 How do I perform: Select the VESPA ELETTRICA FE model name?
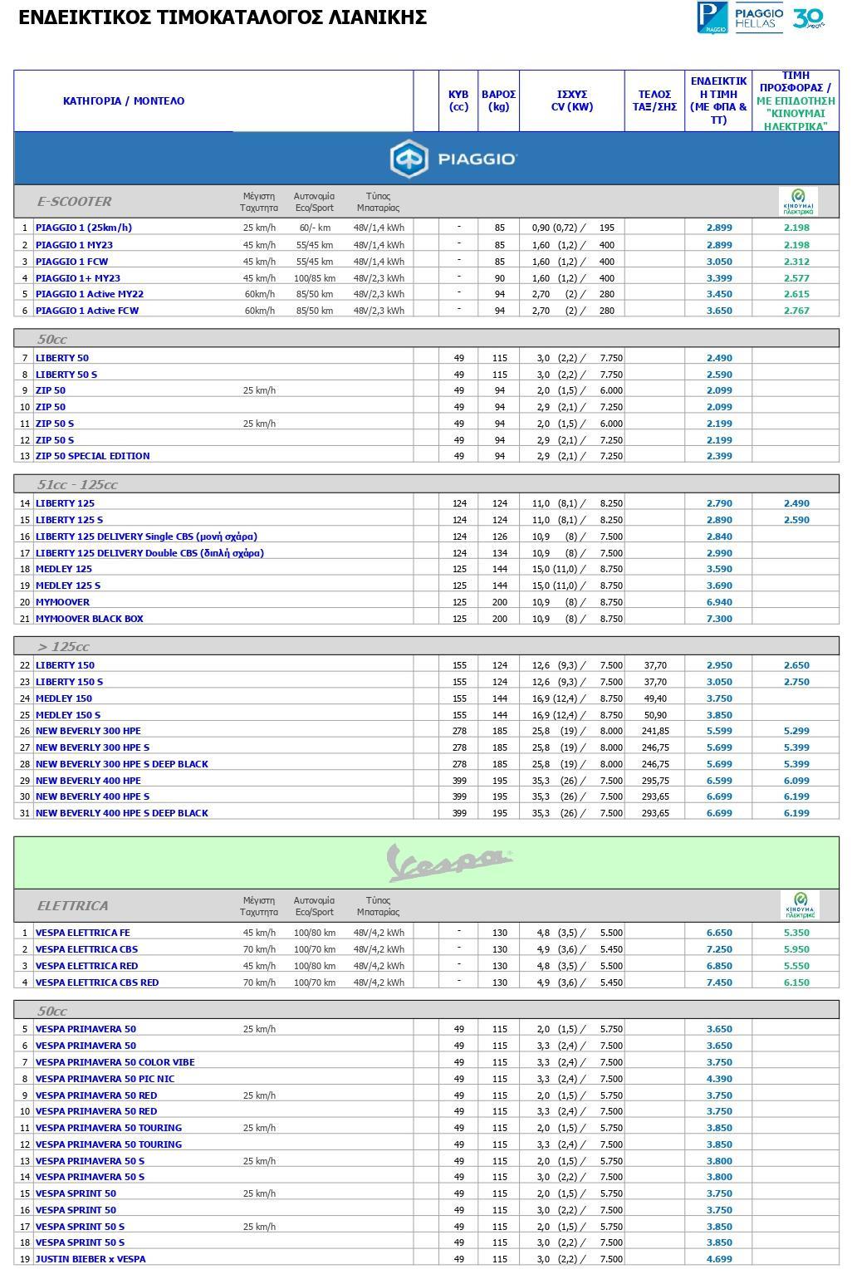83,933
